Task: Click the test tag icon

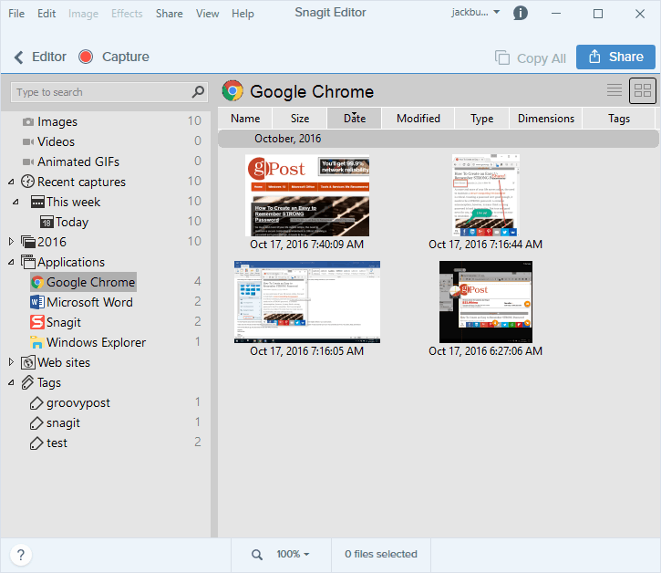Action: [36, 443]
